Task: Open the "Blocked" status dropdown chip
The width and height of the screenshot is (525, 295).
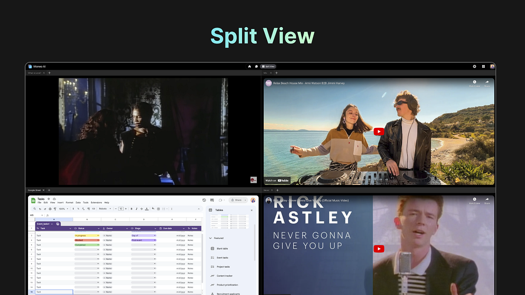Action: (x=87, y=240)
